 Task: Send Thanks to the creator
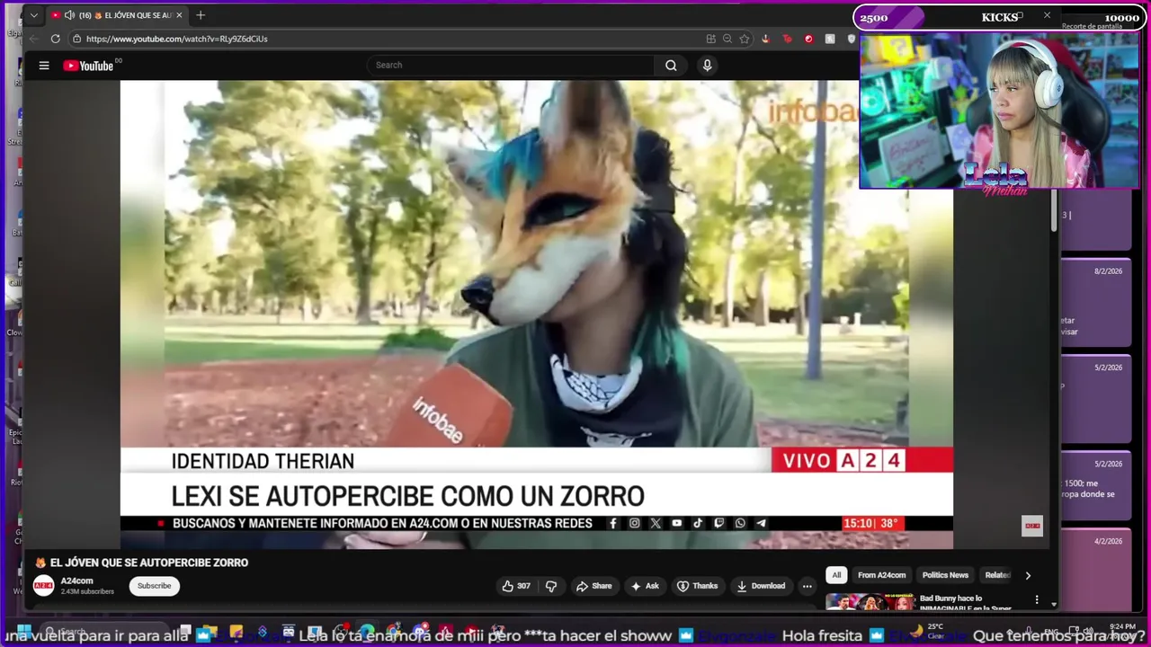[x=697, y=586]
